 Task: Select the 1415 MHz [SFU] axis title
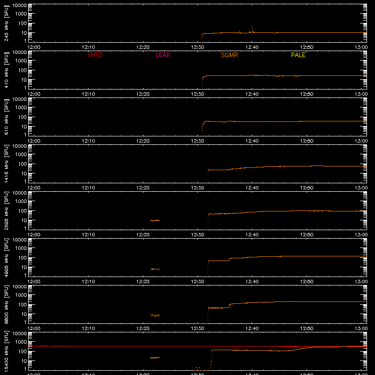[7, 164]
